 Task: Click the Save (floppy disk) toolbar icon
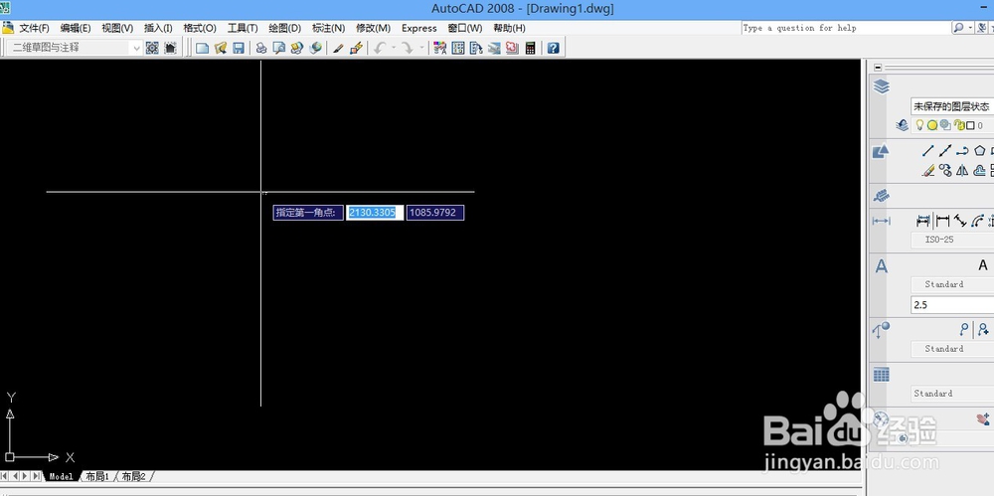(239, 48)
